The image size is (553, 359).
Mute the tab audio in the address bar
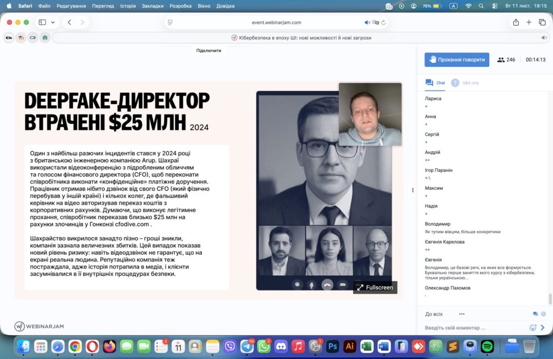click(x=367, y=22)
